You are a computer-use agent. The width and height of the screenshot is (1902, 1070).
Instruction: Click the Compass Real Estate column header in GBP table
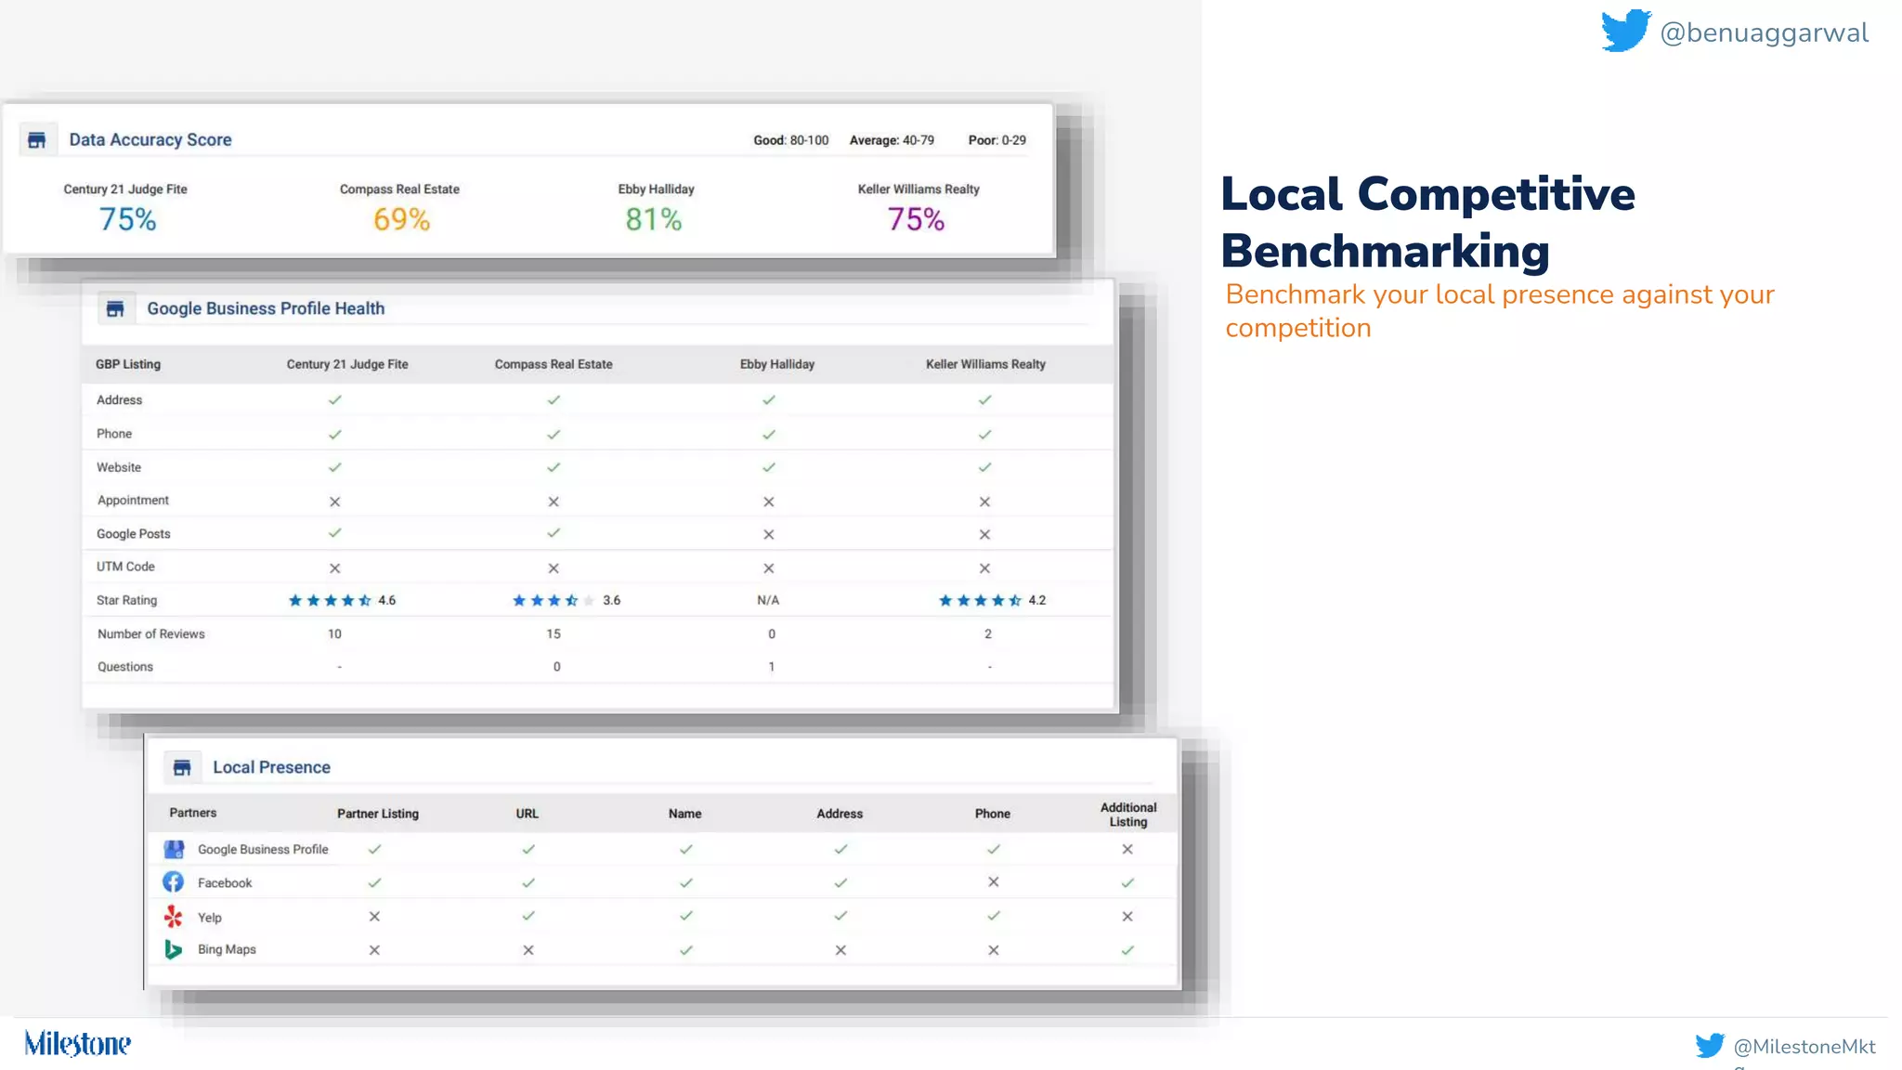point(554,365)
